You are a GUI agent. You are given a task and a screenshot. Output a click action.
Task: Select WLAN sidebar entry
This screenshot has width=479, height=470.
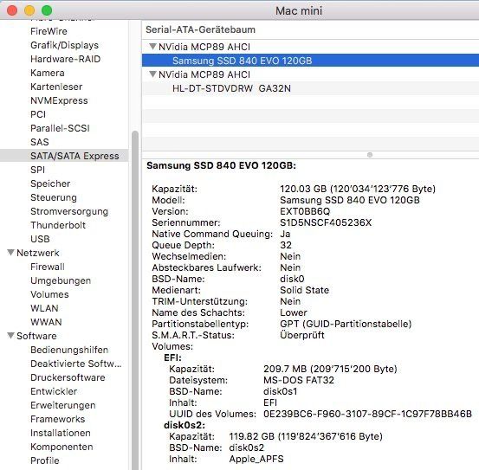[x=44, y=308]
